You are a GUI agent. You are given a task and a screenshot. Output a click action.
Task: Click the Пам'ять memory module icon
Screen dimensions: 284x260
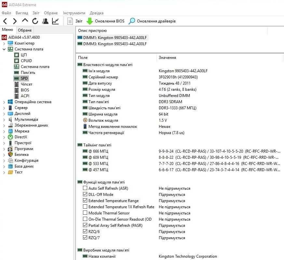pyautogui.click(x=17, y=73)
